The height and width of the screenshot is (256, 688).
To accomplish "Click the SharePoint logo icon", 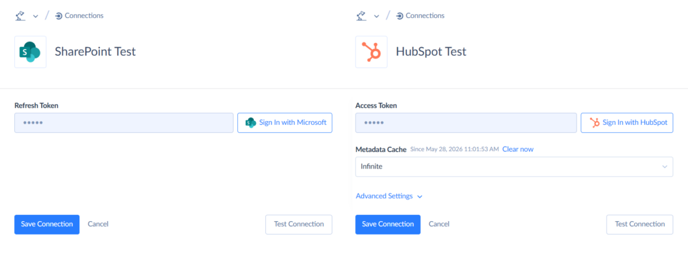I will click(30, 52).
